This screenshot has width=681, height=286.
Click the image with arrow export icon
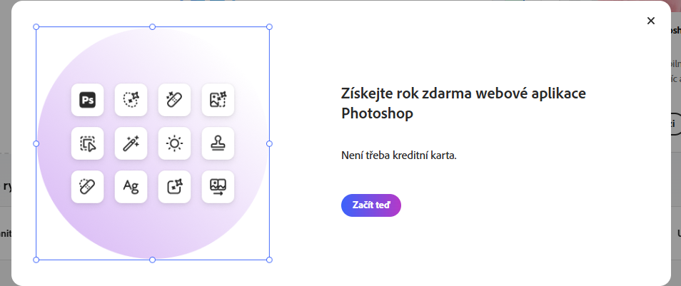point(218,187)
